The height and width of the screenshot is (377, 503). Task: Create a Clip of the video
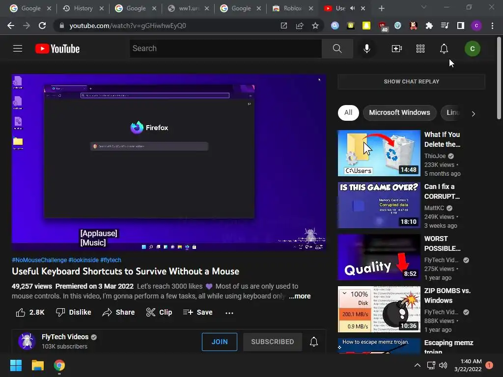[x=159, y=312]
